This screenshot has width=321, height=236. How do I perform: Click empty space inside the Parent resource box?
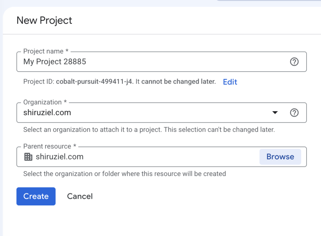[170, 157]
